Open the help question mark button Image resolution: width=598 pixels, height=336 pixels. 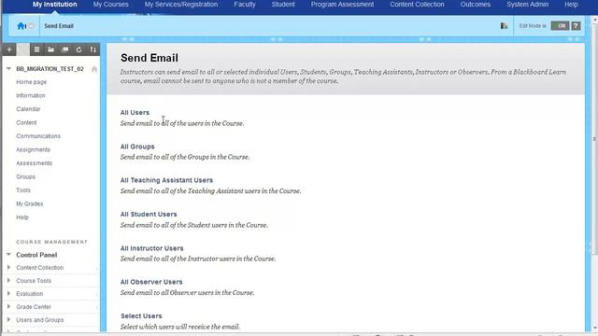tap(576, 26)
